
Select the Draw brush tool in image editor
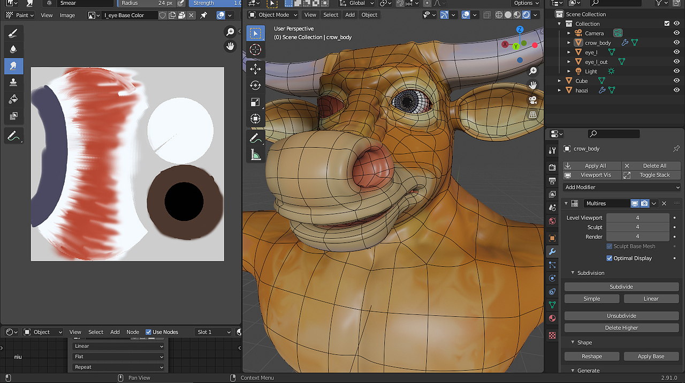click(x=13, y=33)
